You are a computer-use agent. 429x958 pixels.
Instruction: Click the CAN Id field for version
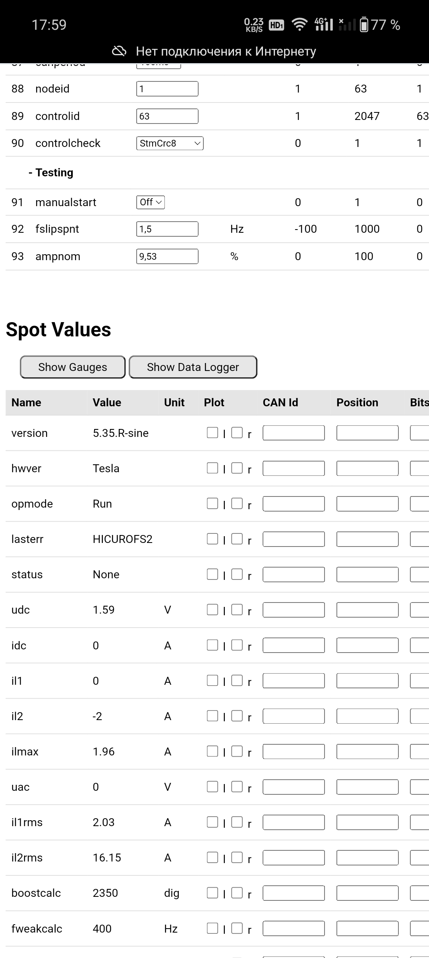coord(294,433)
